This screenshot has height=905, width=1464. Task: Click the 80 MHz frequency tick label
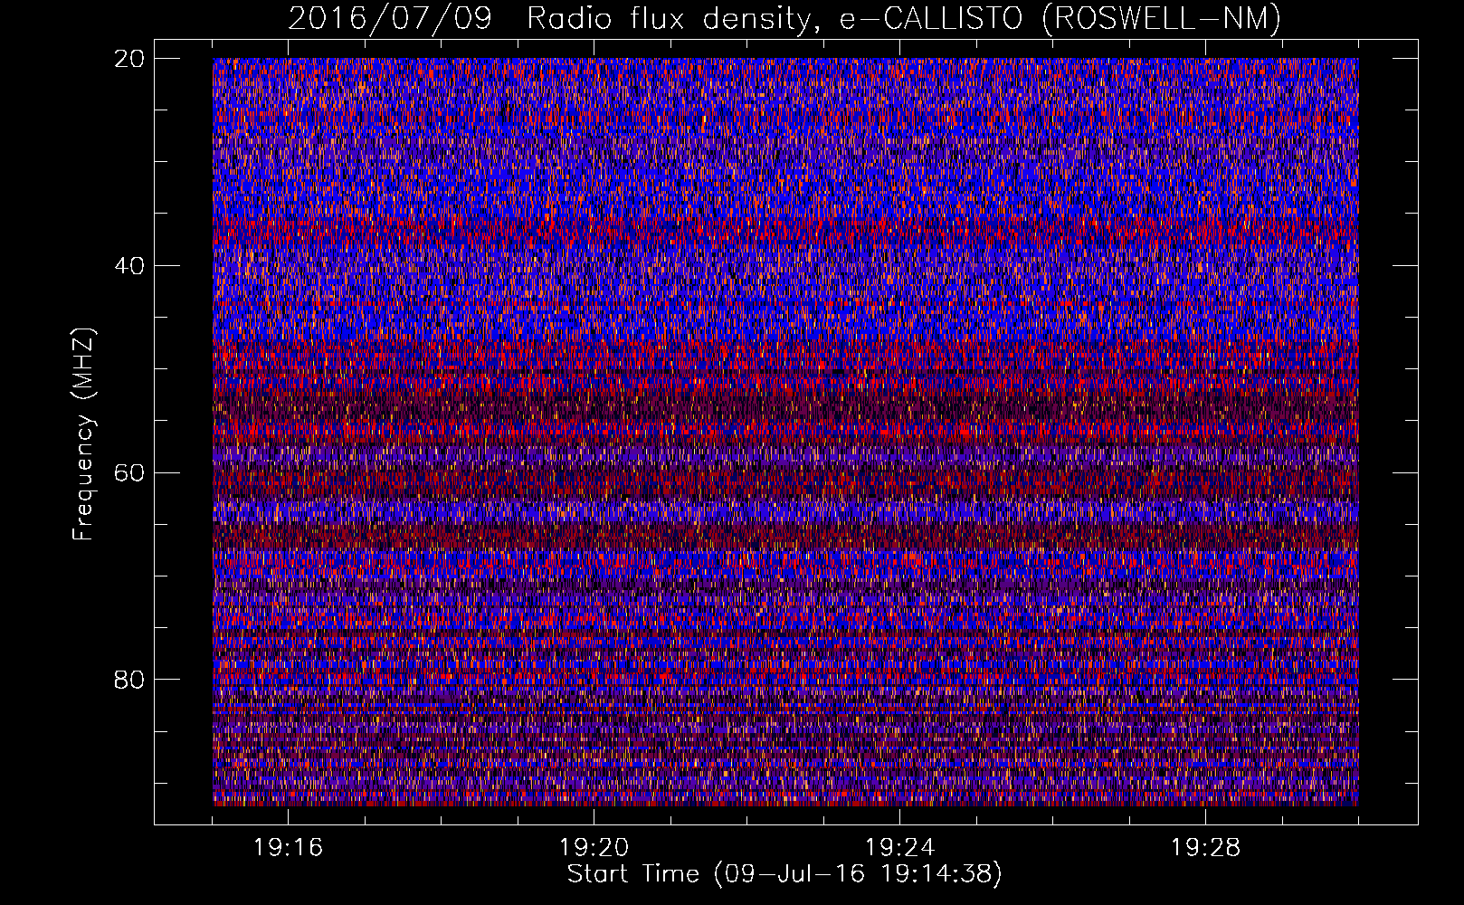(128, 680)
